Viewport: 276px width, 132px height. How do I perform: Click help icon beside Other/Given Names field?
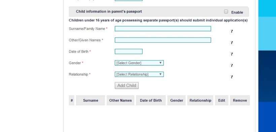coord(232,42)
